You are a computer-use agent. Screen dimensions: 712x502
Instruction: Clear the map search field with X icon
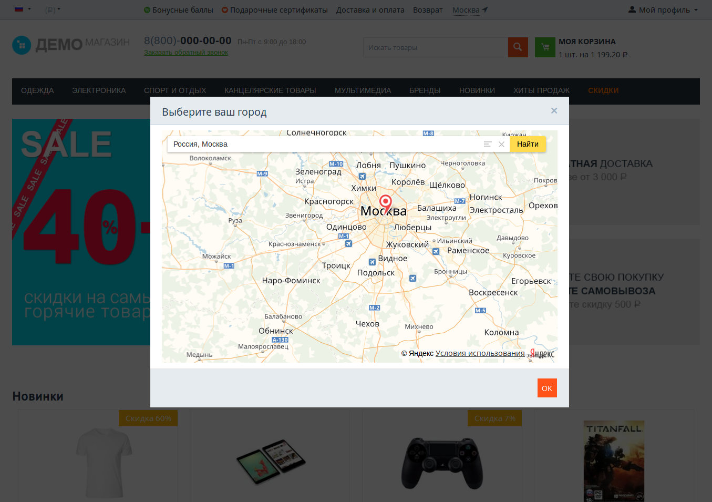(501, 144)
